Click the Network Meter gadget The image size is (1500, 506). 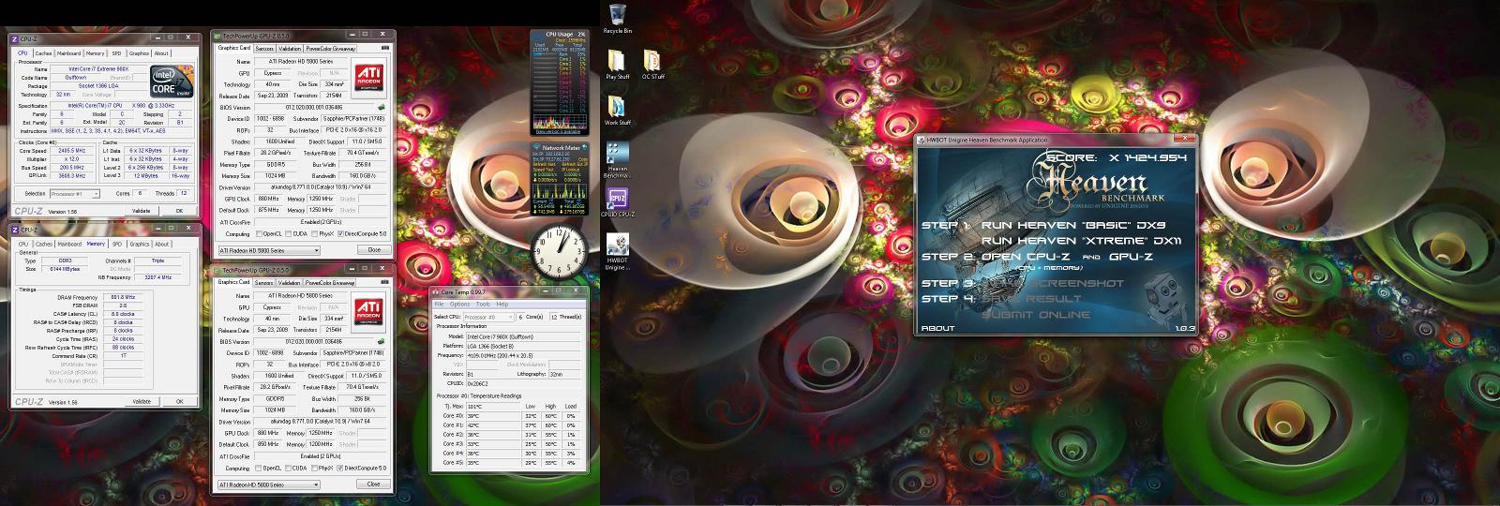tap(562, 181)
